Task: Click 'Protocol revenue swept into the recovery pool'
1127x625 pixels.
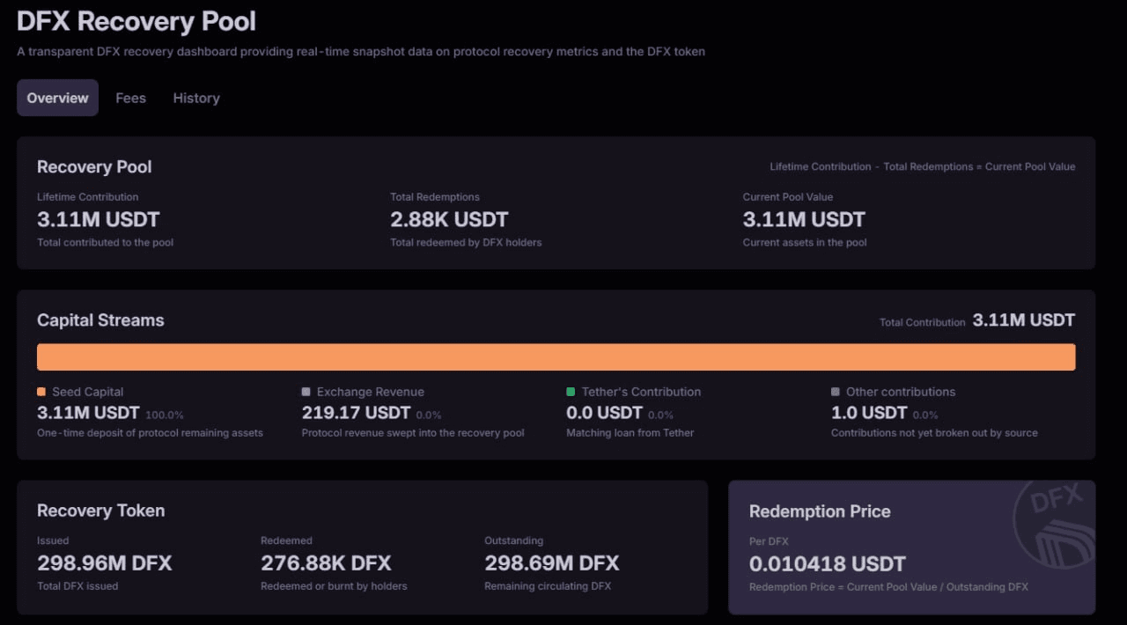Action: click(413, 433)
